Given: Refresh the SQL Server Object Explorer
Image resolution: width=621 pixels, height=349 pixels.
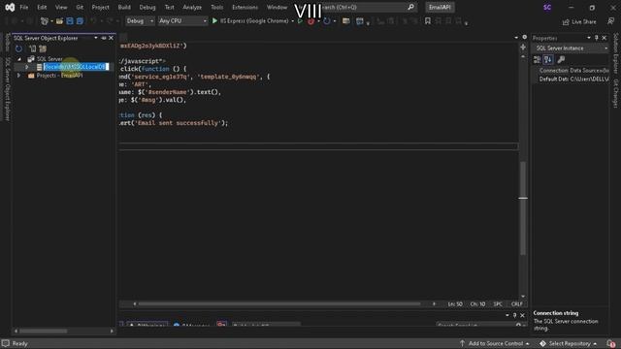Looking at the screenshot, I should click(18, 48).
